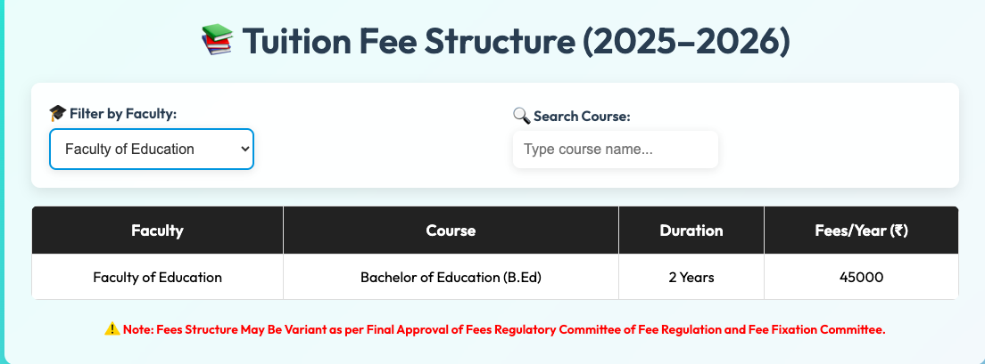The height and width of the screenshot is (364, 985).
Task: Select the 'Faculty of Education' table cell
Action: click(157, 277)
